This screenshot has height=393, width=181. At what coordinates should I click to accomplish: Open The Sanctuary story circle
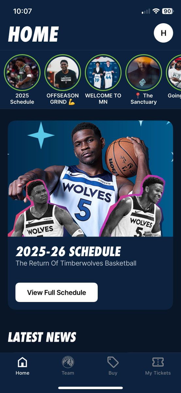pyautogui.click(x=144, y=72)
